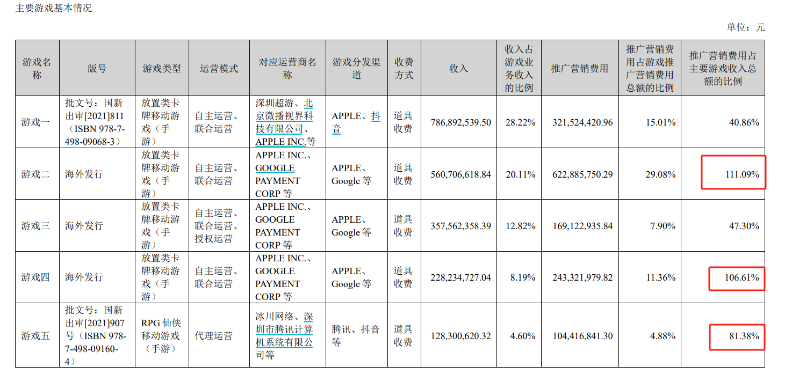Select the 游戏一 income cell 786,892,539.50

point(460,122)
